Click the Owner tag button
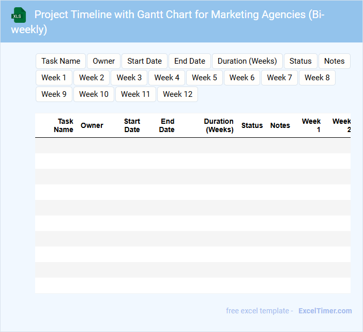The width and height of the screenshot is (363, 332). pos(103,61)
